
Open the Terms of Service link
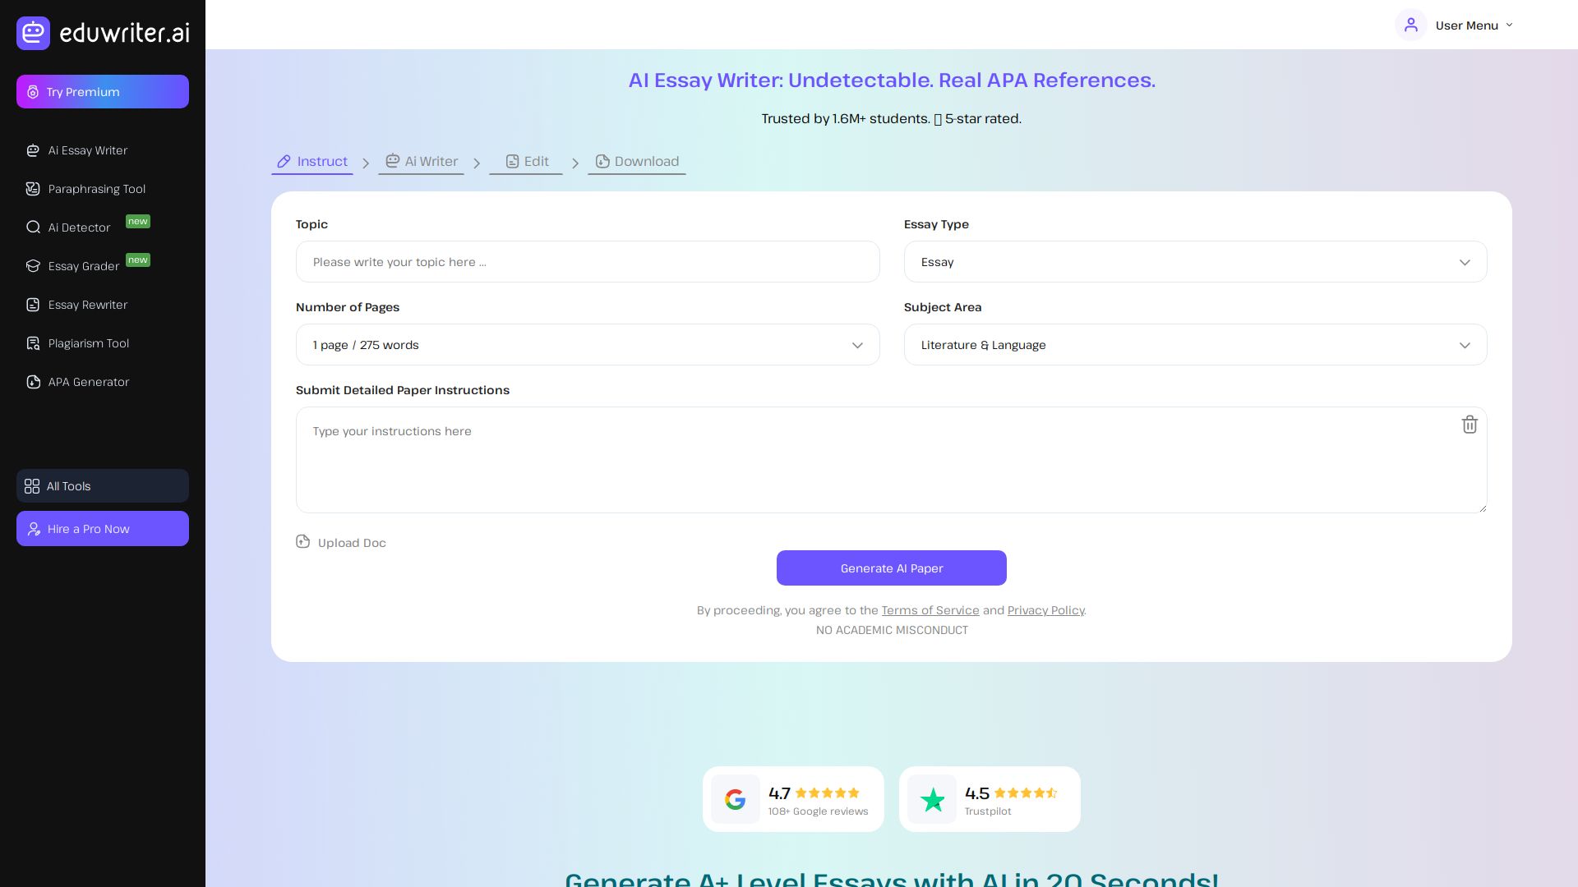coord(930,610)
